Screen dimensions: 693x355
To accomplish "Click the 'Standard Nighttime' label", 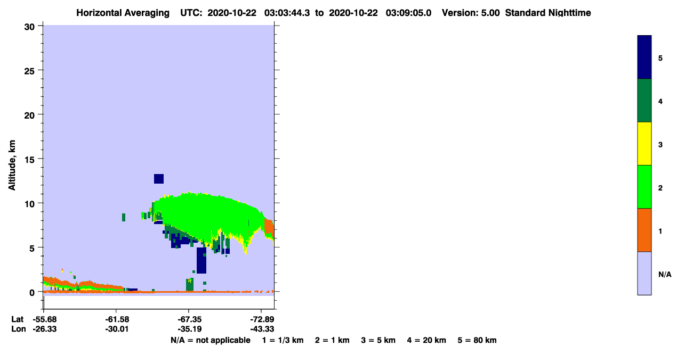I will click(x=548, y=13).
